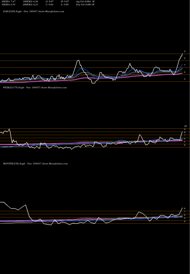Click the Avg Vol: 0.004 M reading

coord(85,2)
